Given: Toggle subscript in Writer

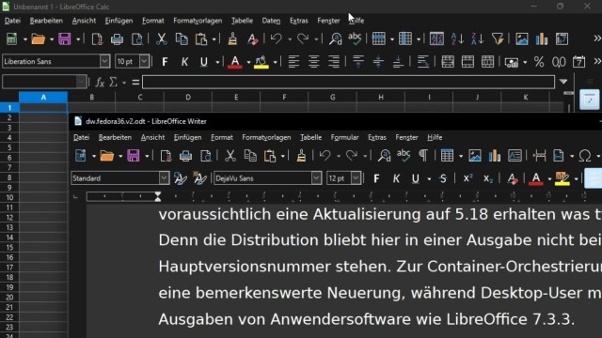Looking at the screenshot, I should click(488, 178).
